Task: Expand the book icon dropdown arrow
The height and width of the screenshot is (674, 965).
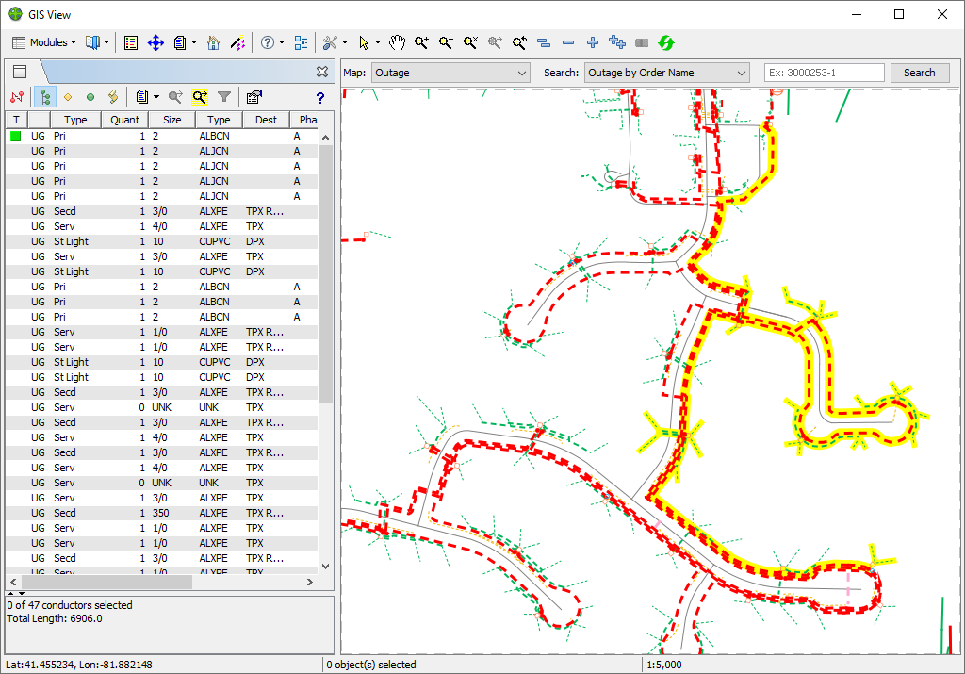Action: pyautogui.click(x=106, y=42)
